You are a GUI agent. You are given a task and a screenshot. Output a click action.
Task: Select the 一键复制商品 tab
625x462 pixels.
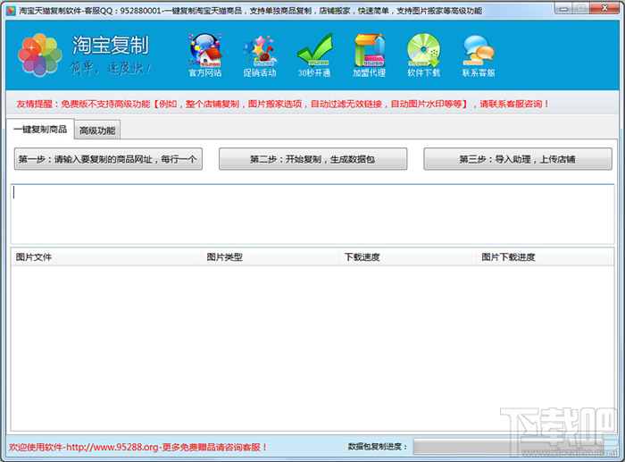tap(40, 129)
